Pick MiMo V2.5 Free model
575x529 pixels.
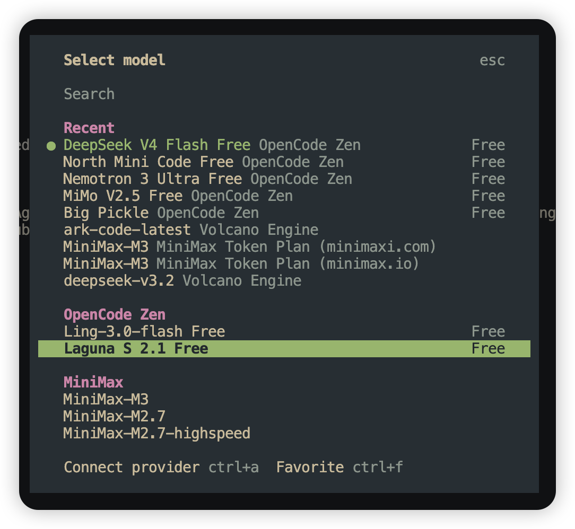tap(284, 196)
